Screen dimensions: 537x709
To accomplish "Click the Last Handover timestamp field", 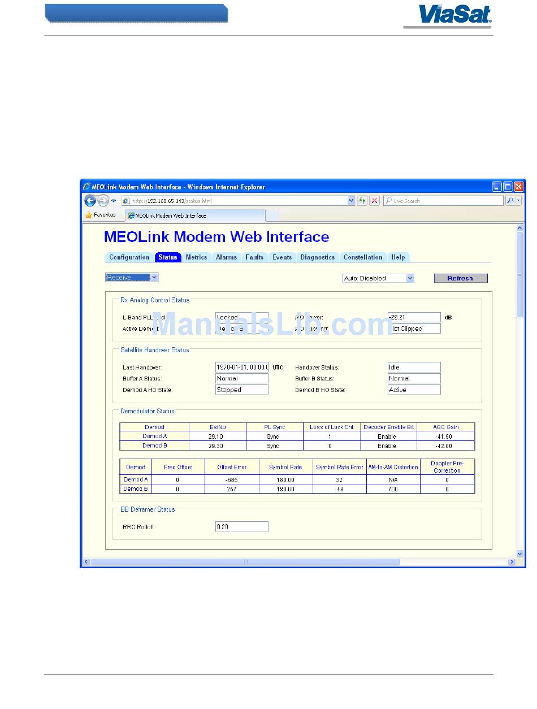I will tap(242, 368).
